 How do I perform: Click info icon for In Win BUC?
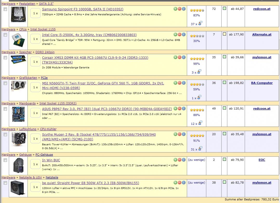click(184, 160)
